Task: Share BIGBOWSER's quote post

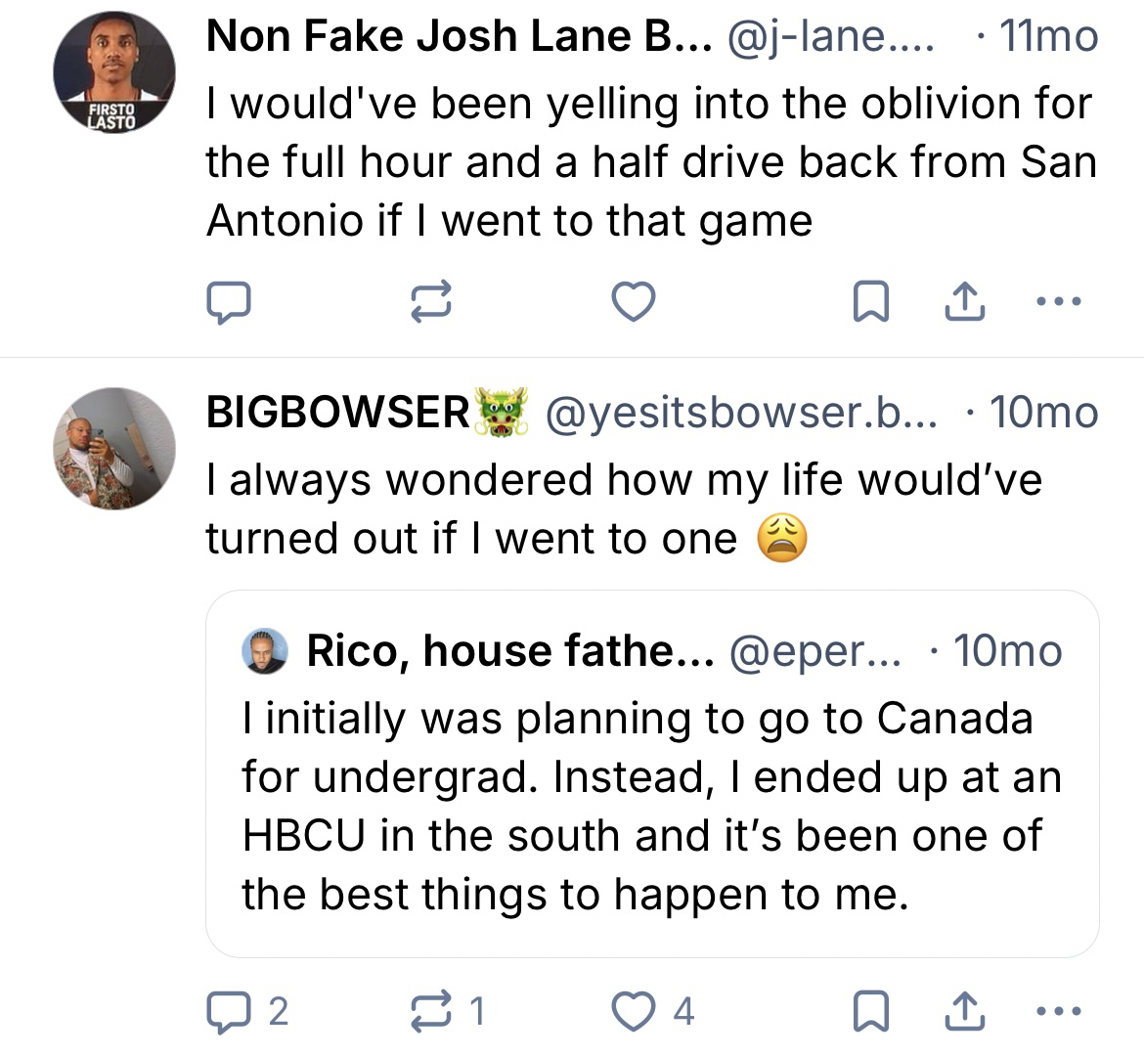Action: point(962,1011)
